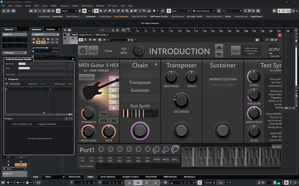Screen dimensions: 299x186
Task: Open the Touch automation mode dropdown
Action: pos(69,11)
